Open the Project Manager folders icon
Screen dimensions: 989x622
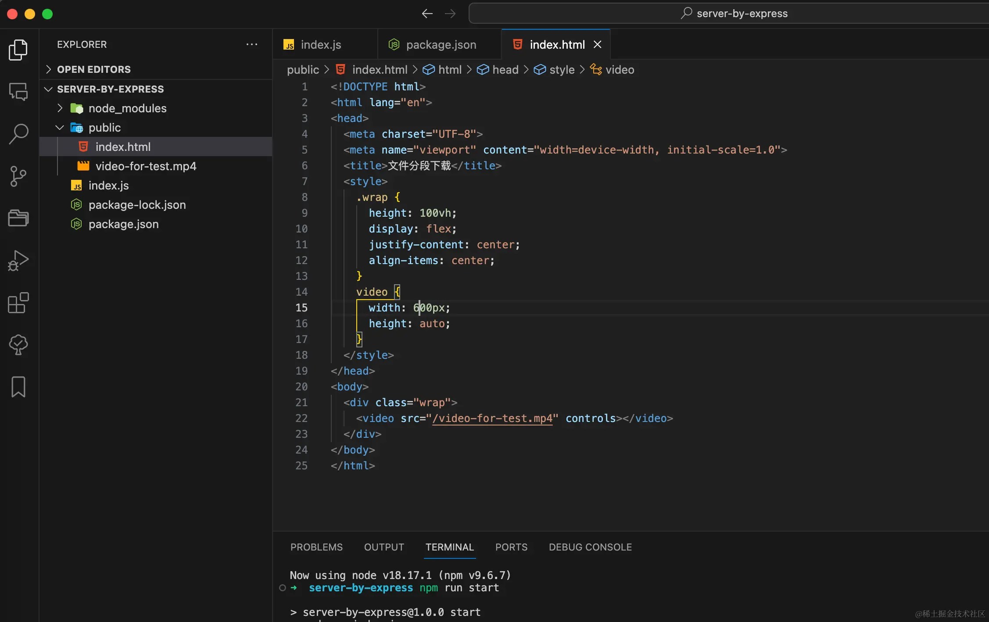(18, 218)
